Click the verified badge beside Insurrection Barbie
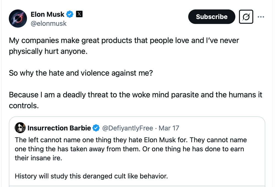275x187 pixels. click(96, 128)
